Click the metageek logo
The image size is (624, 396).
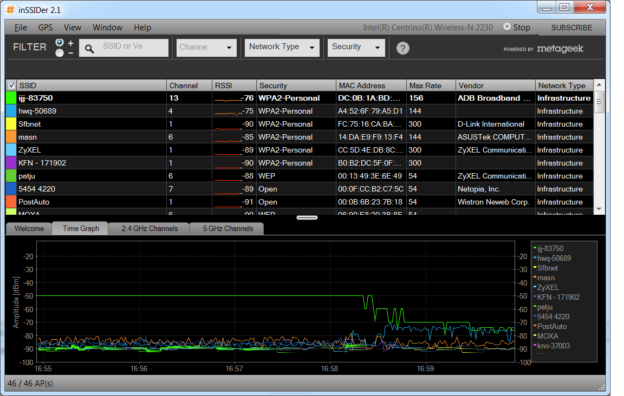point(560,49)
